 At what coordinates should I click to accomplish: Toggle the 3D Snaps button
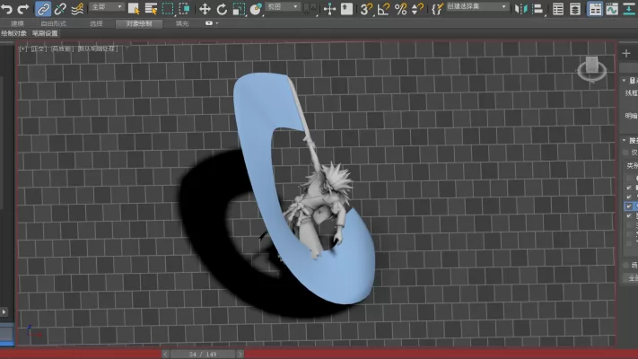[x=366, y=8]
